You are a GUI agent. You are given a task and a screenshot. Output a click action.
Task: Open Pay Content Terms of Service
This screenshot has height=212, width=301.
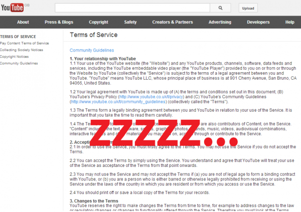pyautogui.click(x=25, y=43)
